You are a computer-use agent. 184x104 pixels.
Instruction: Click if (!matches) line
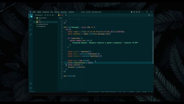tap(75, 38)
